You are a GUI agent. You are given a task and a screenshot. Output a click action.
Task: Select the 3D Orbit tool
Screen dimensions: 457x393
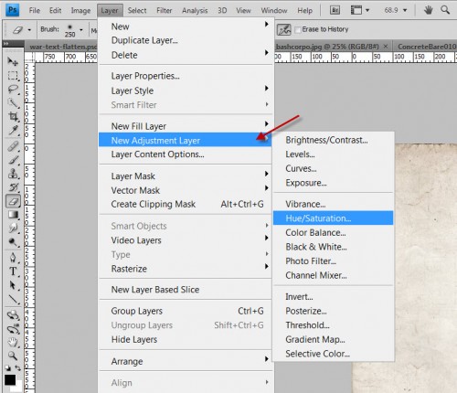tap(13, 329)
